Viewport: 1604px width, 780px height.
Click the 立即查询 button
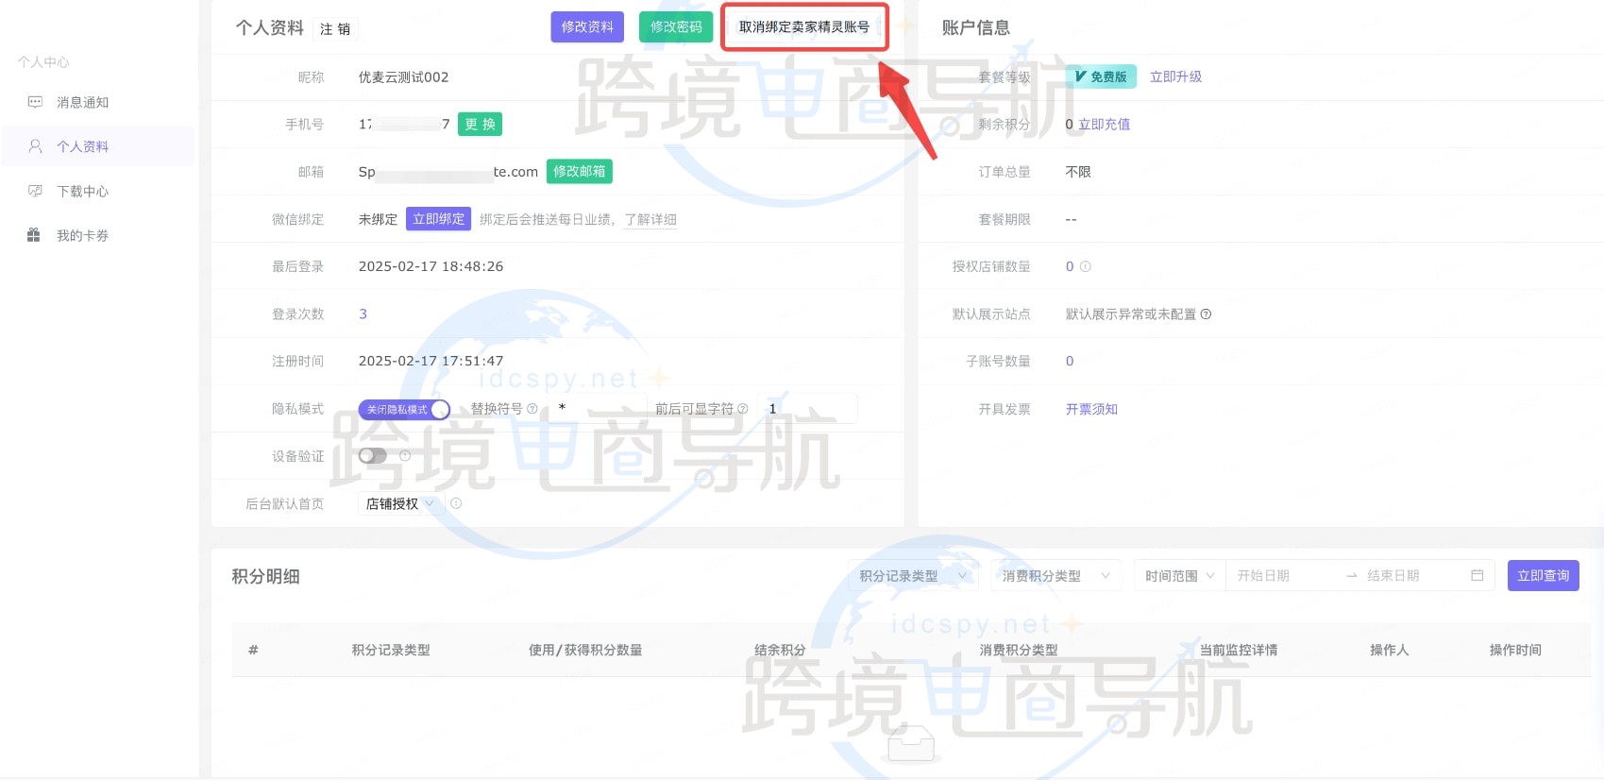point(1543,575)
